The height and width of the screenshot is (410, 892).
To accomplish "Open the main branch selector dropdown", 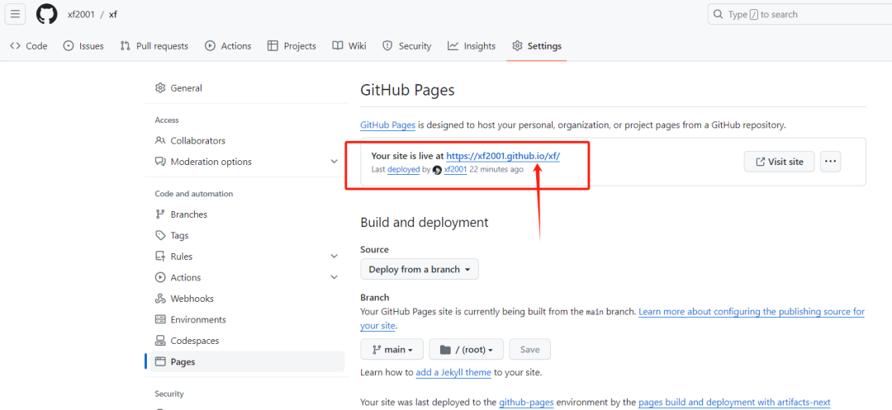I will (x=392, y=350).
